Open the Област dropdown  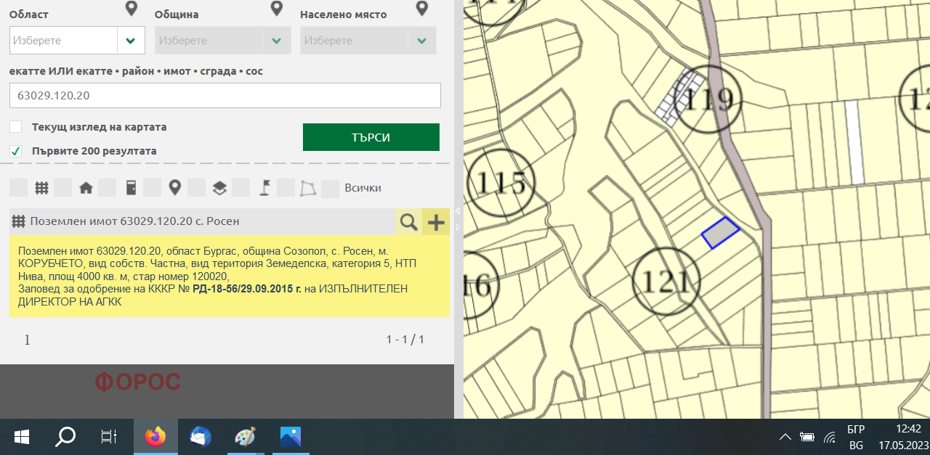click(x=130, y=40)
